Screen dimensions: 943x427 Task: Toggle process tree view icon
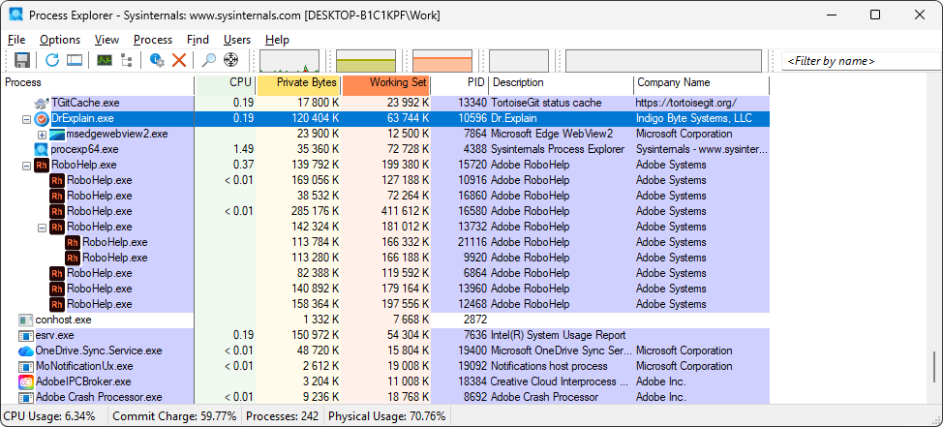[126, 60]
